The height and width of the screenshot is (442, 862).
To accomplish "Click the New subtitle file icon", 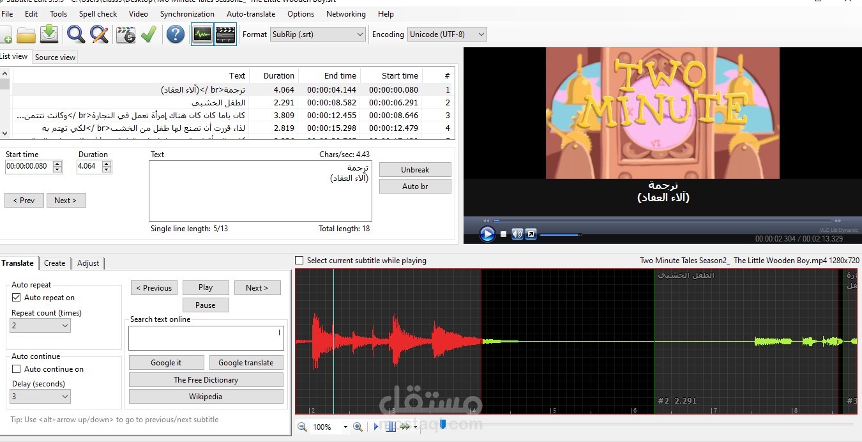I will click(4, 34).
